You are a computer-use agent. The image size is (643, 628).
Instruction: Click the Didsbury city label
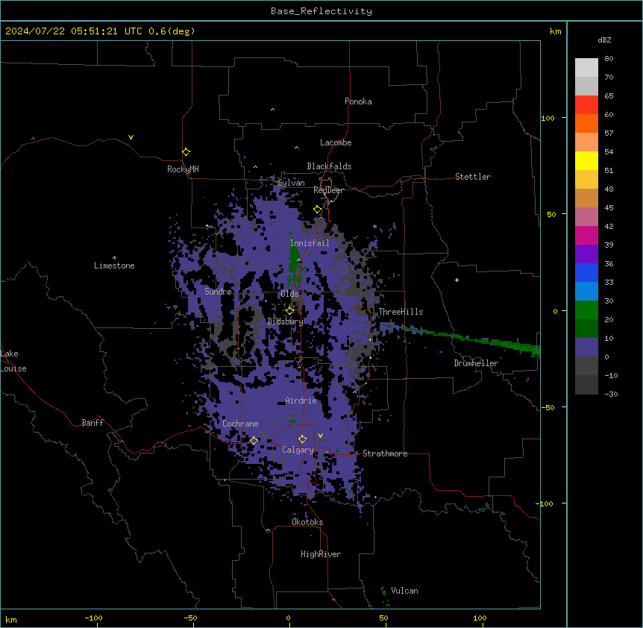[x=286, y=321]
